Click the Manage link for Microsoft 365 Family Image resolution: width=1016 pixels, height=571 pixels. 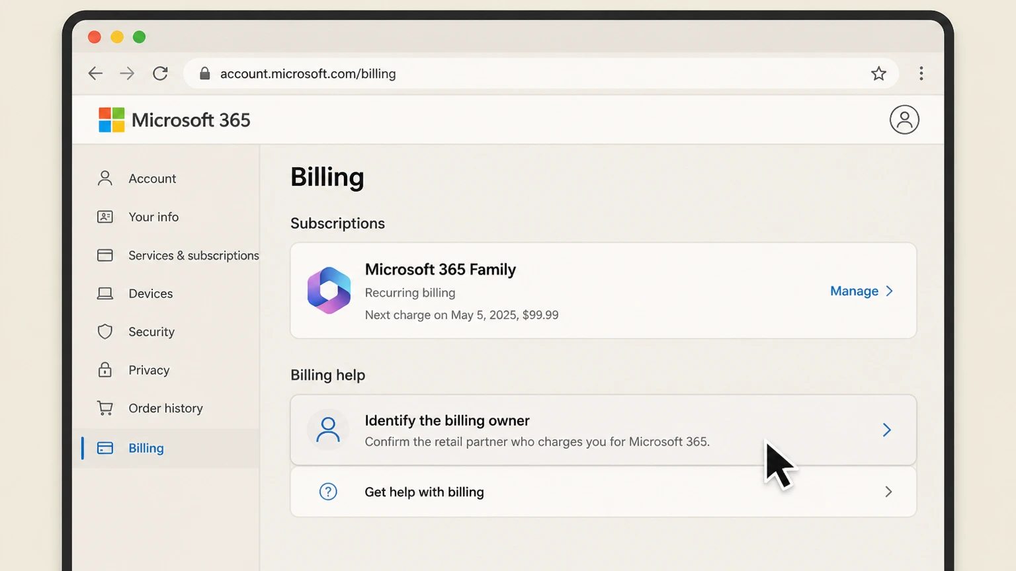click(854, 291)
